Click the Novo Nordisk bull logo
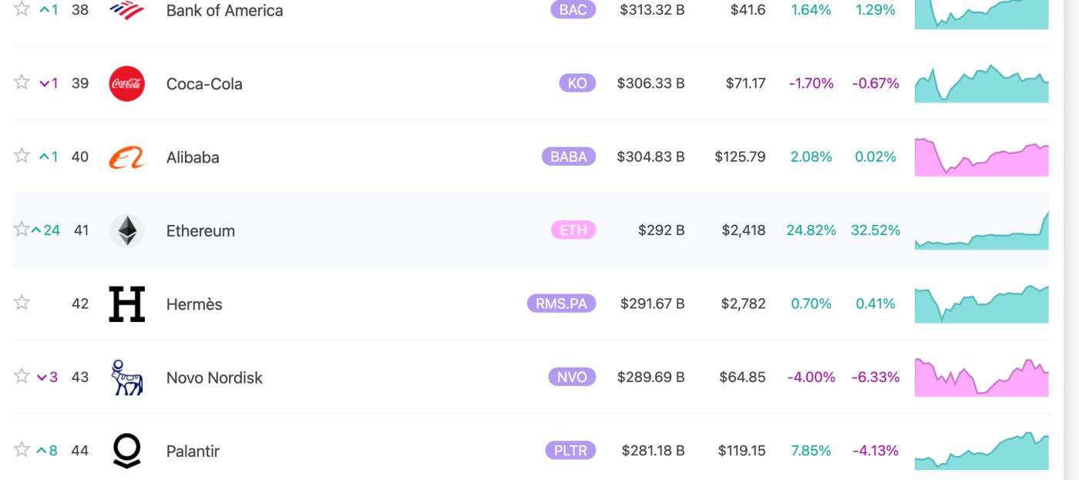The width and height of the screenshot is (1079, 480). coord(127,377)
